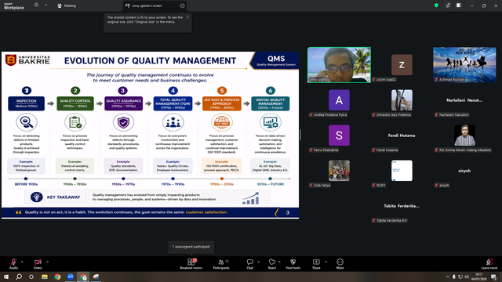
Task: Click Quality Assurance stage box on slide
Action: [124, 103]
